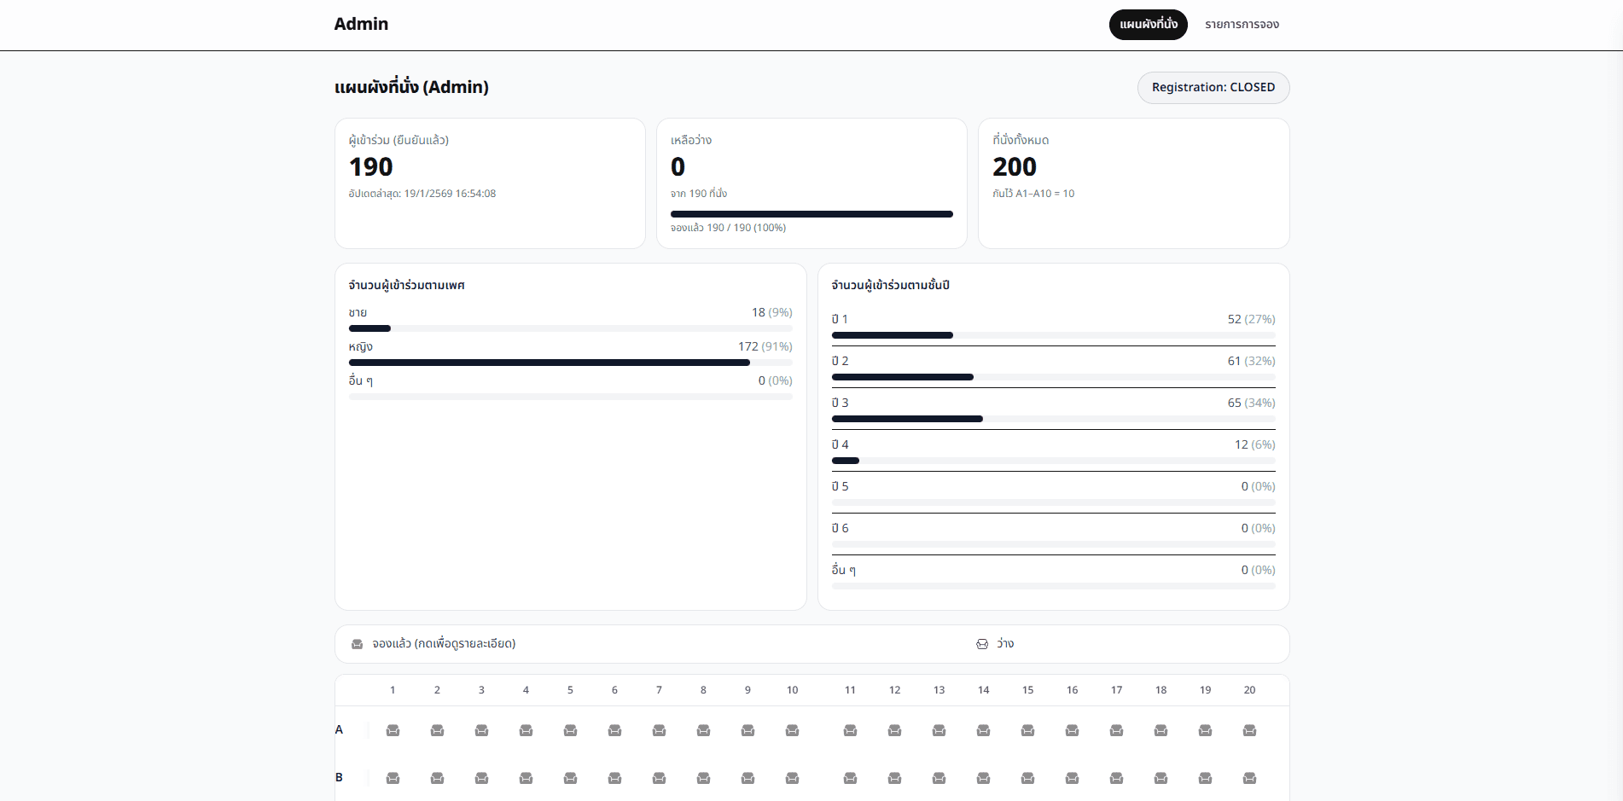Open booked seat A10 details

point(792,730)
